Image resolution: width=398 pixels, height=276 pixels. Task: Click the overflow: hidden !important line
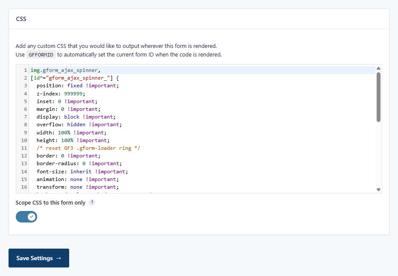(x=79, y=125)
